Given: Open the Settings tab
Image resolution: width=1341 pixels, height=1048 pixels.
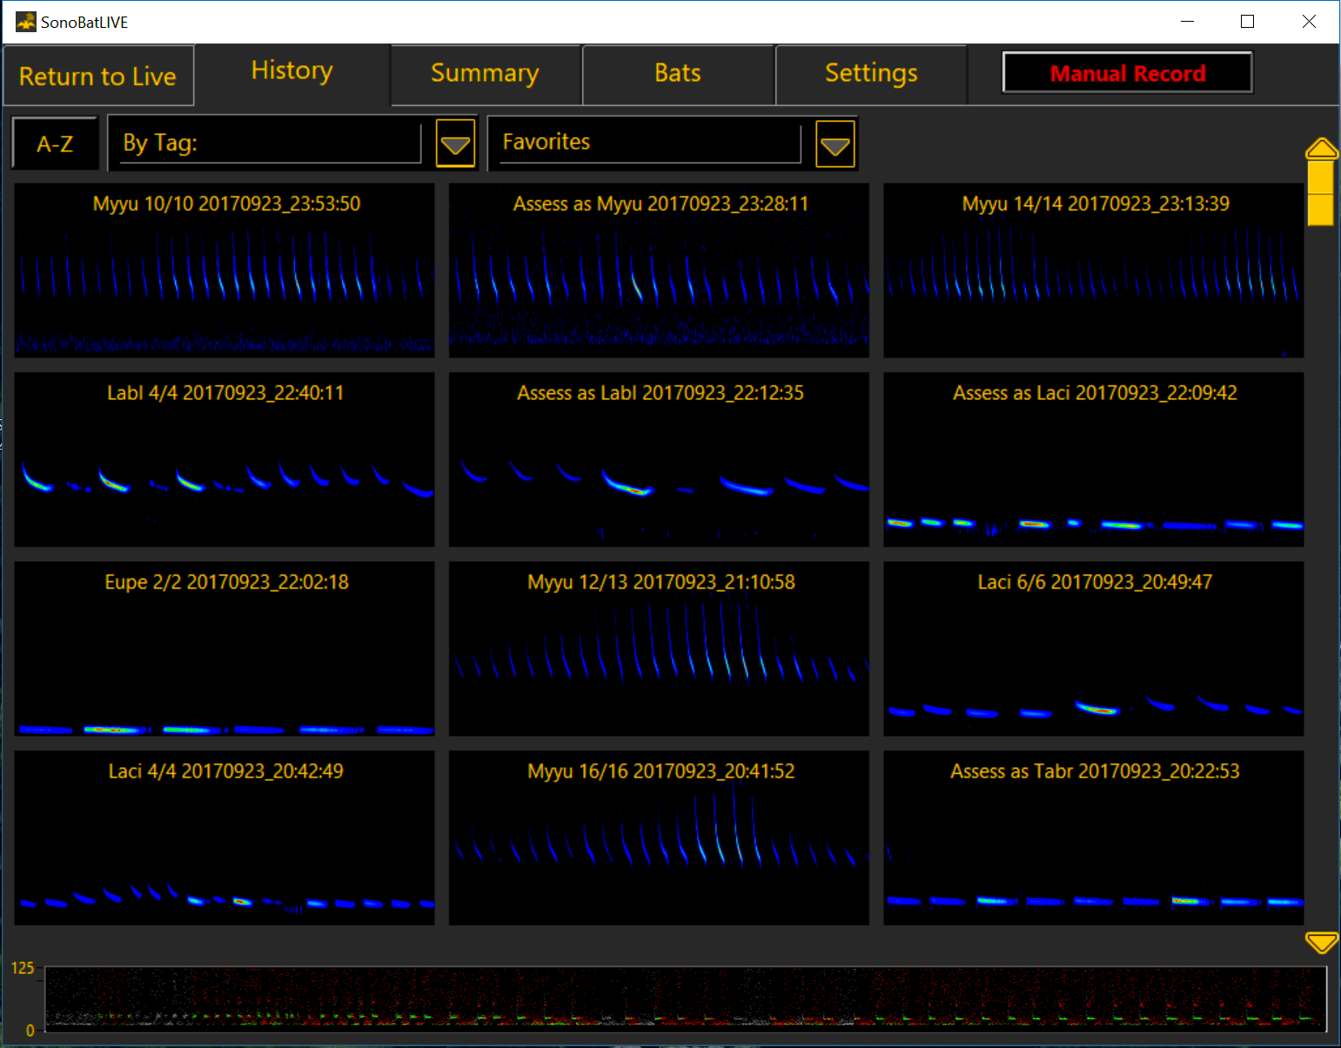Looking at the screenshot, I should coord(870,74).
